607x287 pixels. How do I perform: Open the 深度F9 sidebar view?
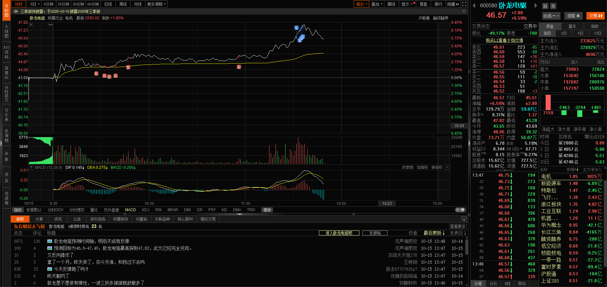(6, 73)
